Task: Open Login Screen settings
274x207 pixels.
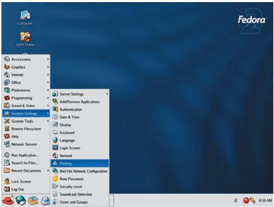Action: pos(80,148)
